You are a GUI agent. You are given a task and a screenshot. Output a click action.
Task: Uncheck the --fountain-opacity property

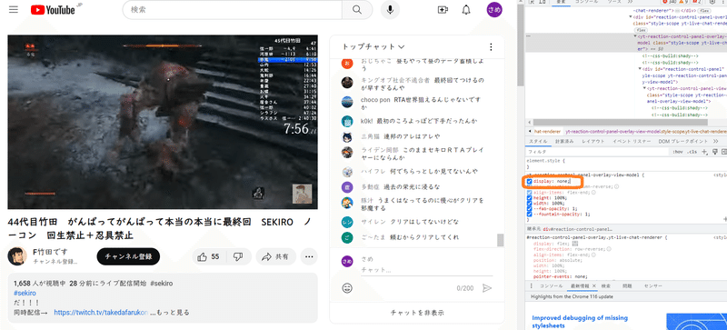(x=530, y=215)
